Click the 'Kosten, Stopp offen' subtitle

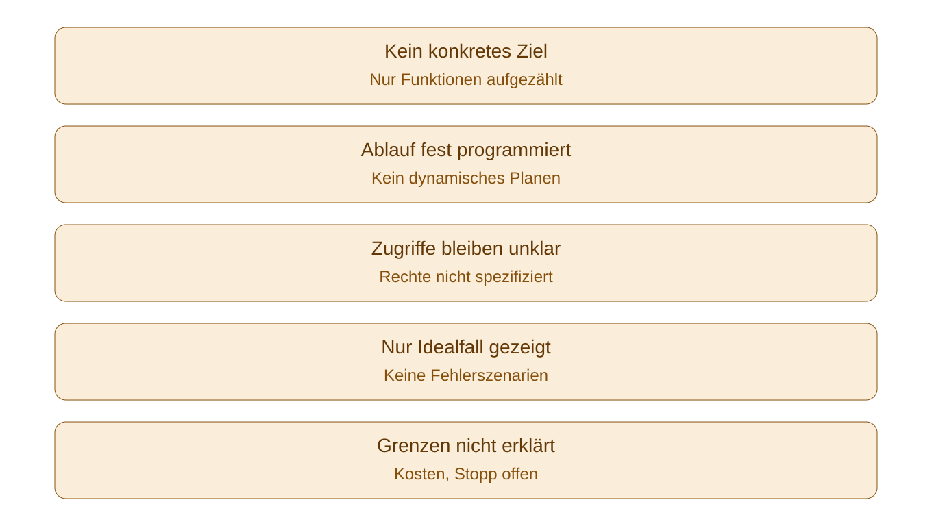point(466,474)
